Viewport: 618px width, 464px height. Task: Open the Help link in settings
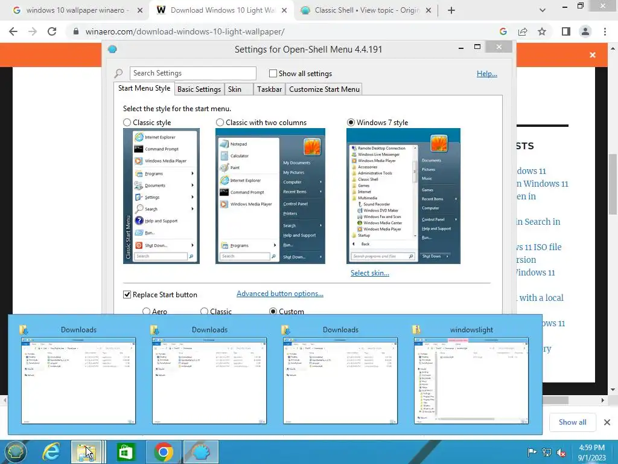pos(487,73)
